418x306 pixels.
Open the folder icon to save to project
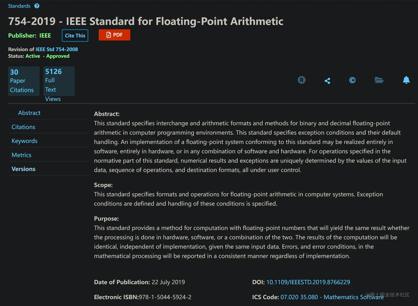[x=379, y=80]
